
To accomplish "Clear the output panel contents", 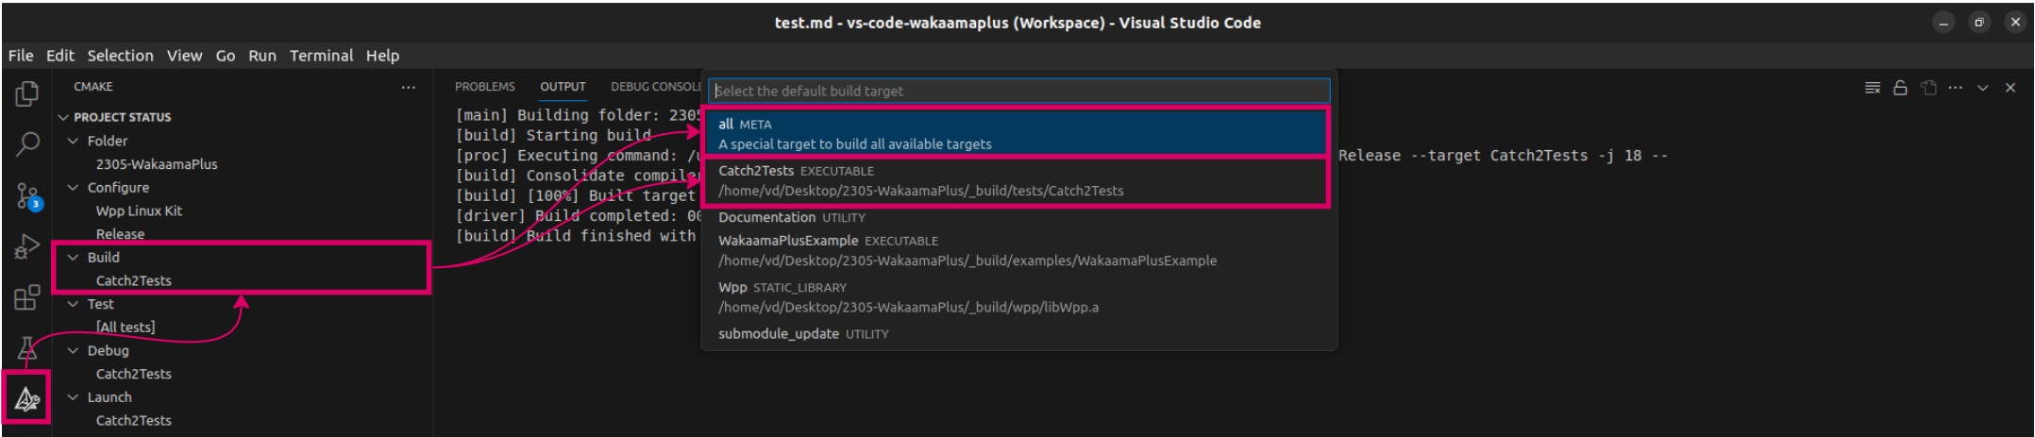I will pos(1872,88).
